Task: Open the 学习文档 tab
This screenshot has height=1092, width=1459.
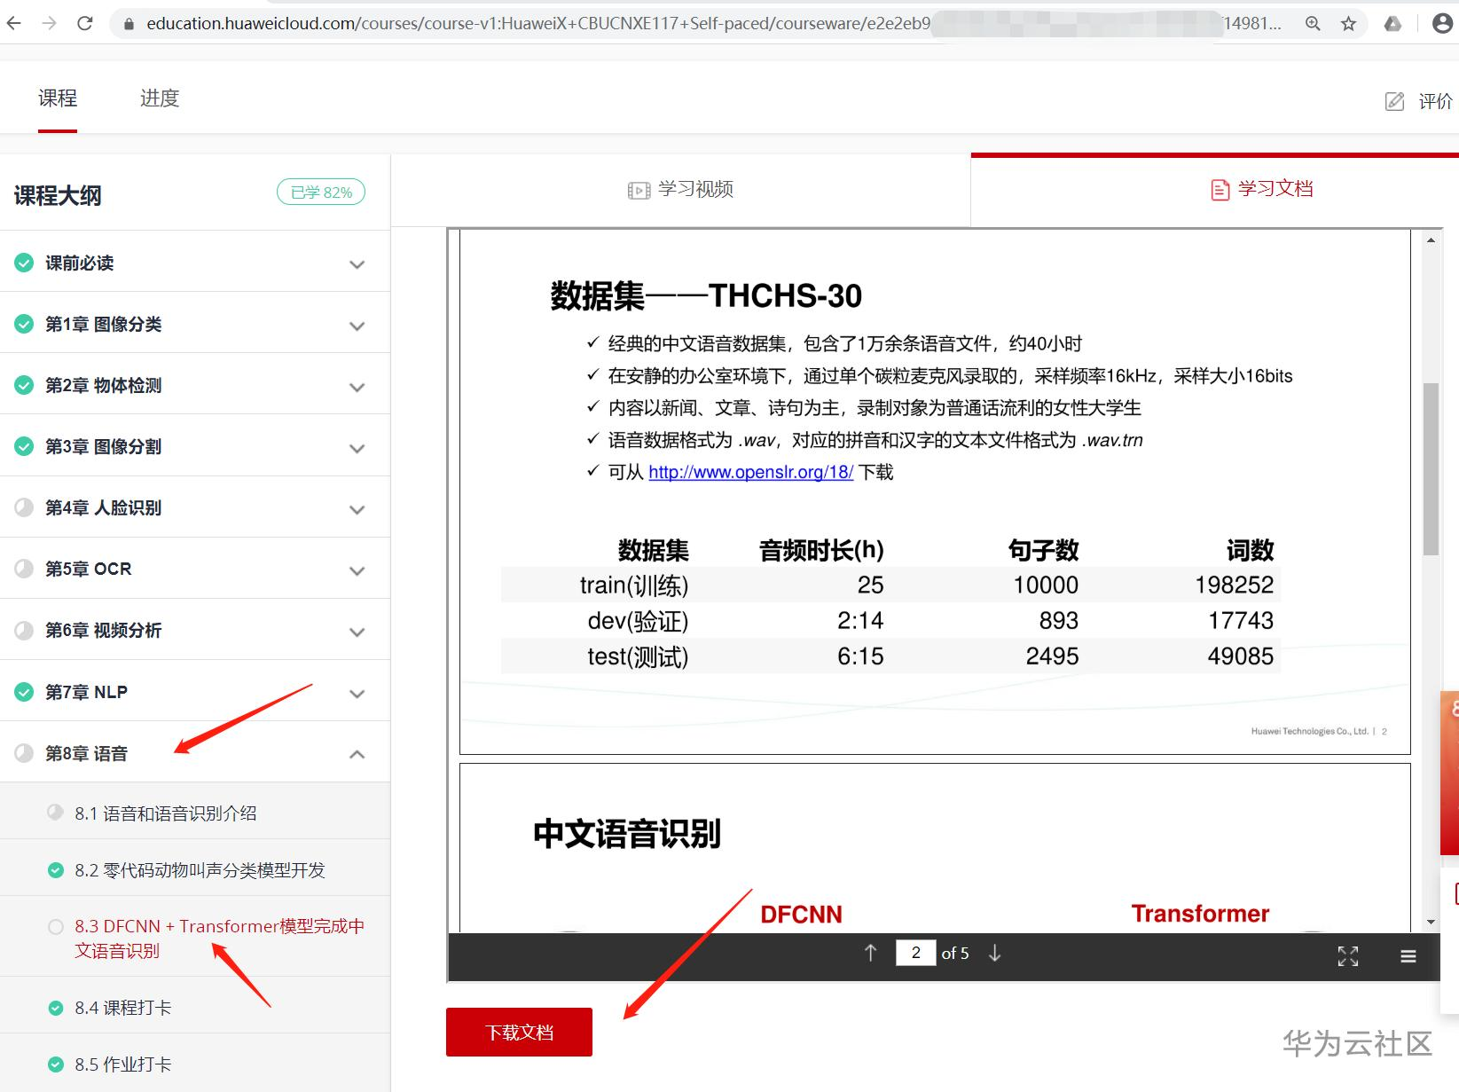Action: (x=1215, y=190)
